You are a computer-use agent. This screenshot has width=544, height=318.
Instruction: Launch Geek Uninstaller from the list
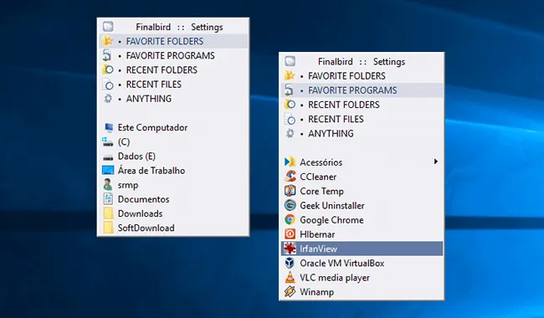click(362, 205)
